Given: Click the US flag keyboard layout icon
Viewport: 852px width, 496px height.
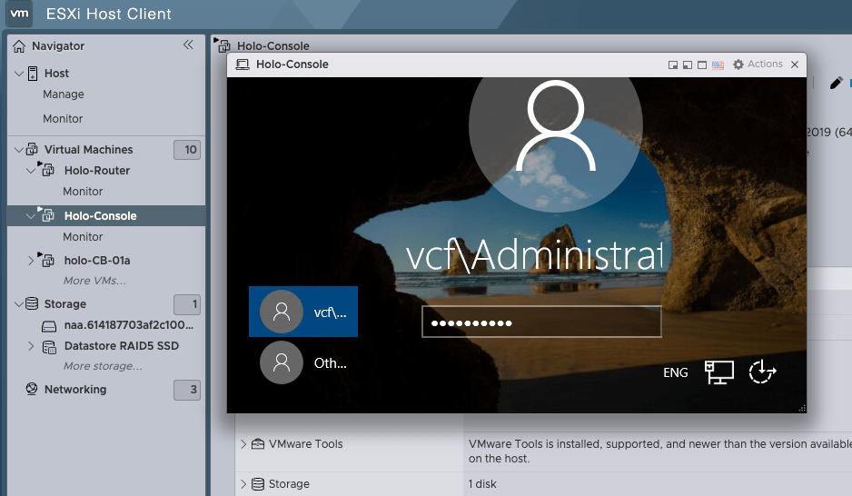Looking at the screenshot, I should click(718, 64).
